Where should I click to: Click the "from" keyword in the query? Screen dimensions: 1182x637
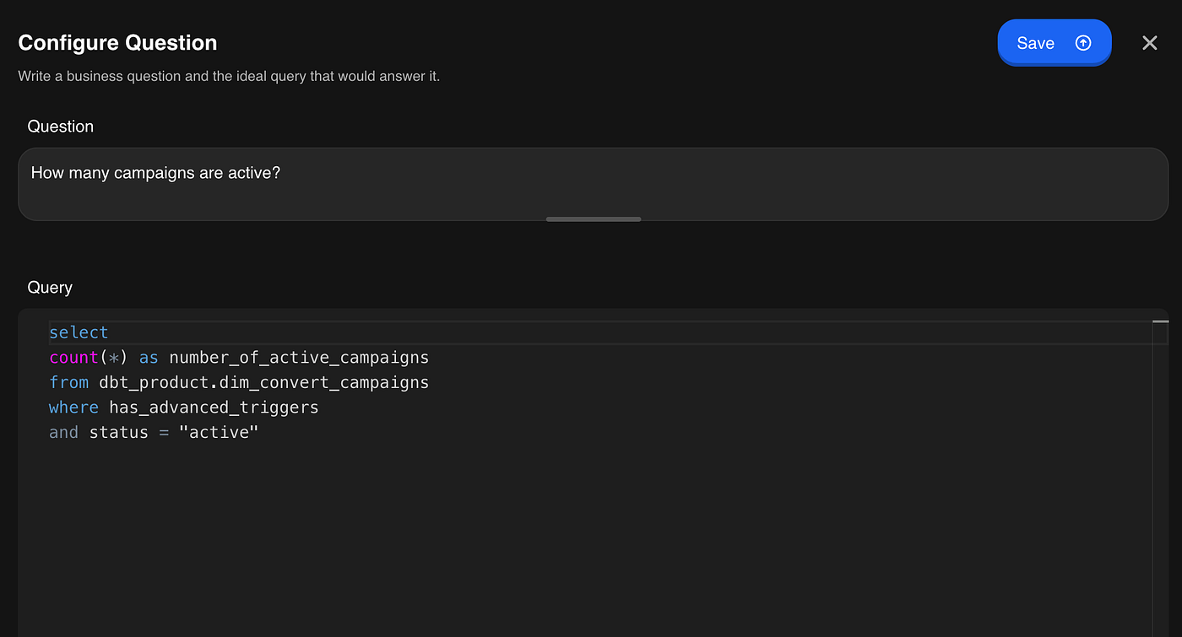click(68, 383)
